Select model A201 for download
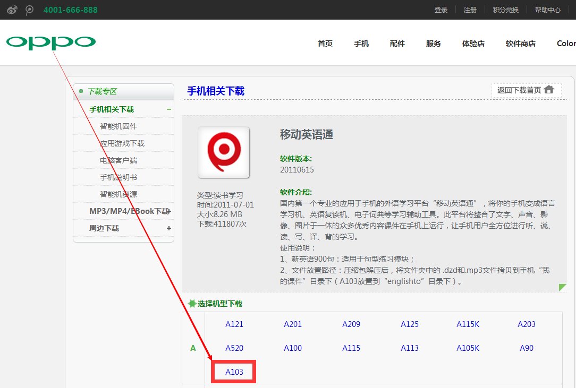576x388 pixels. [x=293, y=324]
